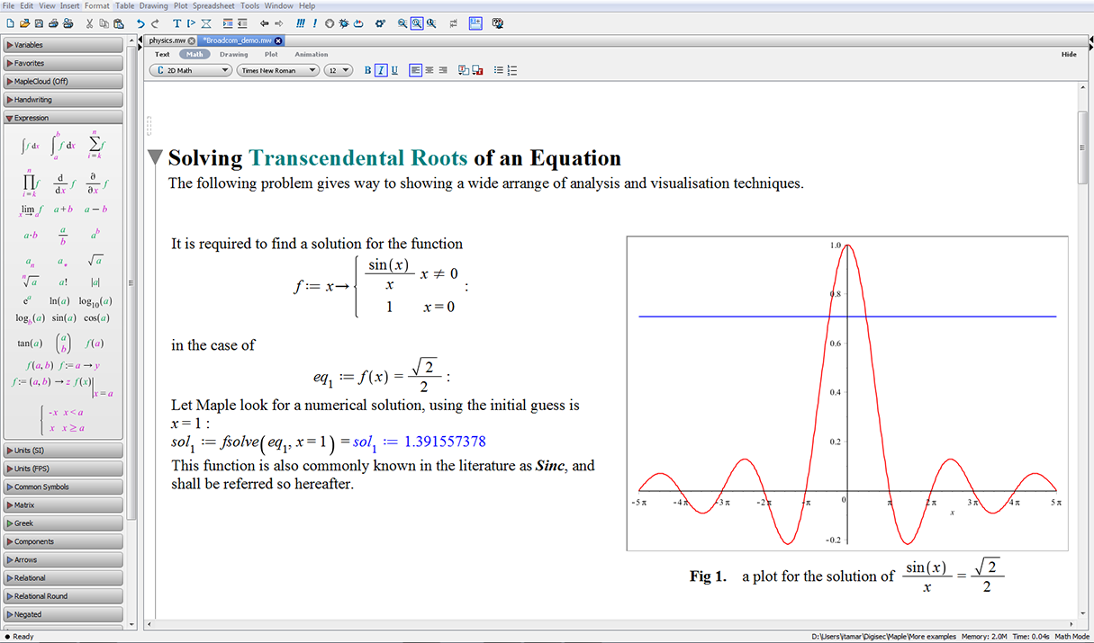Click the sinc plot figure

click(847, 393)
